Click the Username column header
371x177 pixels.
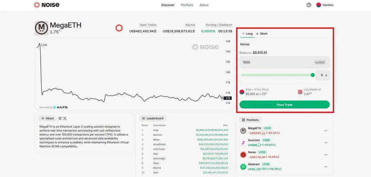coord(159,125)
